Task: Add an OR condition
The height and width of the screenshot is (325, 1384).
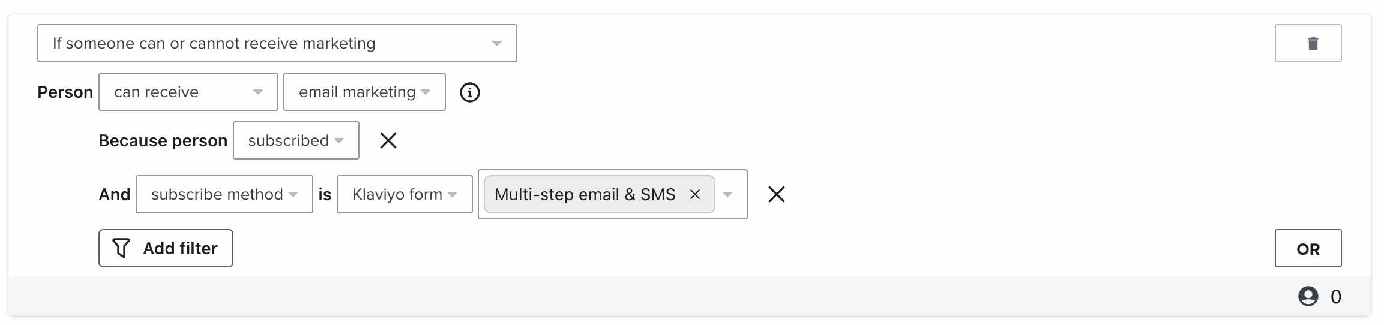Action: pyautogui.click(x=1308, y=248)
